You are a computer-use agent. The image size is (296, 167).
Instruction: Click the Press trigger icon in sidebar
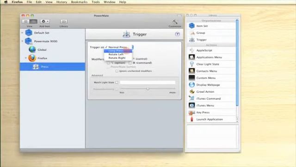36,67
